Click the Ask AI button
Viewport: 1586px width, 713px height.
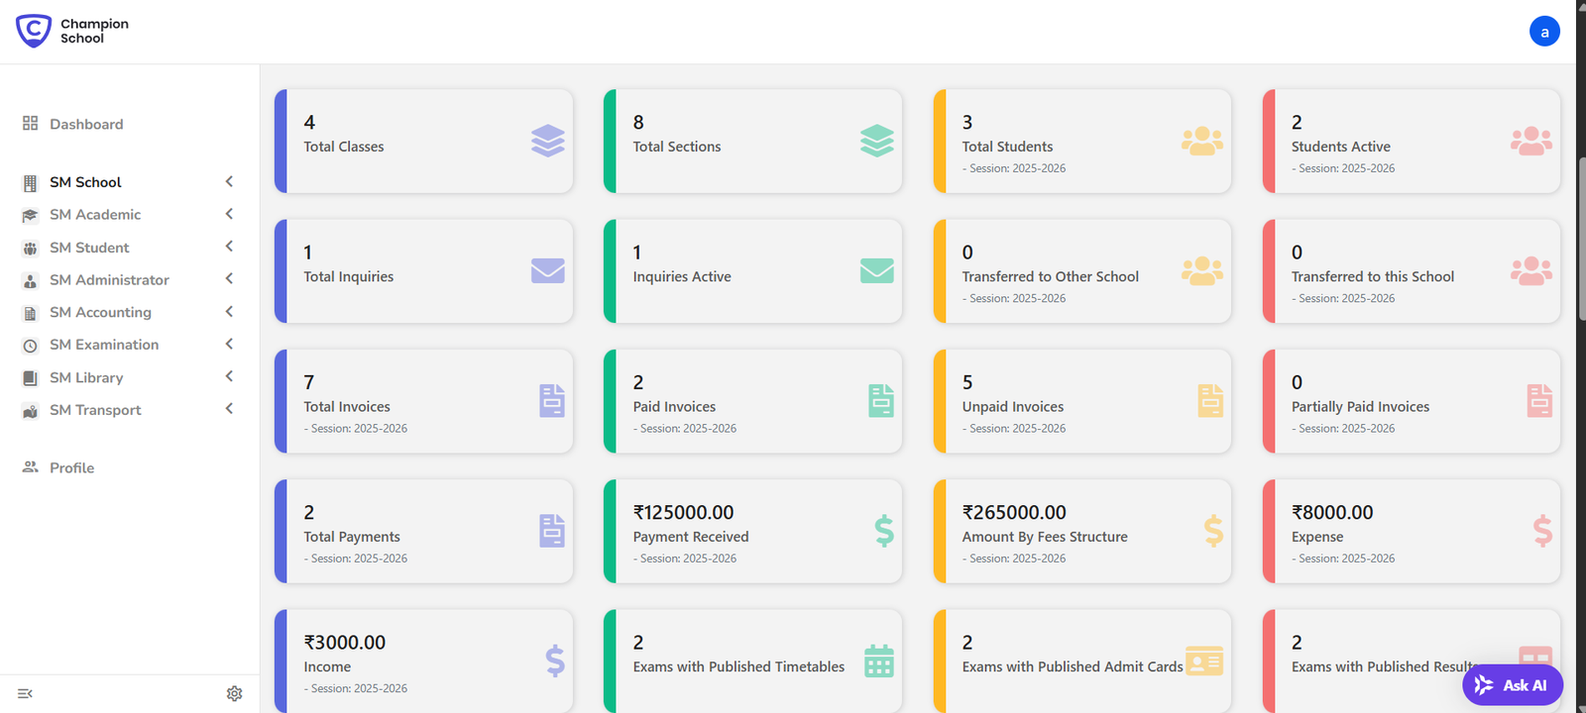click(x=1512, y=685)
